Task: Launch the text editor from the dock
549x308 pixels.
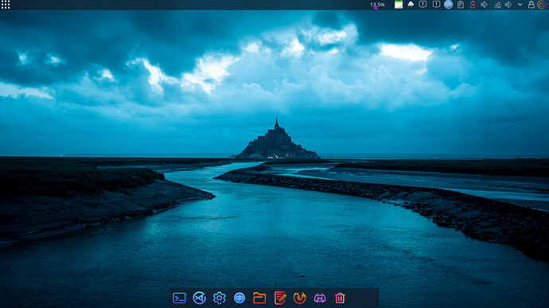Action: [280, 298]
